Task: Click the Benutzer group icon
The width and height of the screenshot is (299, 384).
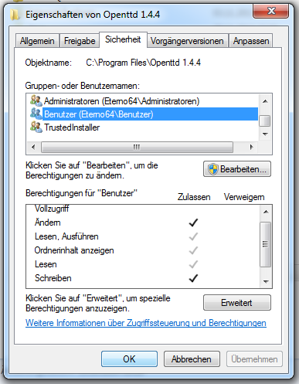Action: pyautogui.click(x=36, y=114)
